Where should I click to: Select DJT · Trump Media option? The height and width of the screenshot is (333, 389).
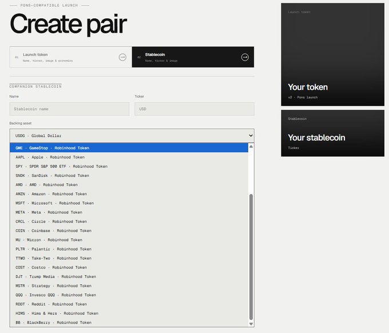pos(129,276)
